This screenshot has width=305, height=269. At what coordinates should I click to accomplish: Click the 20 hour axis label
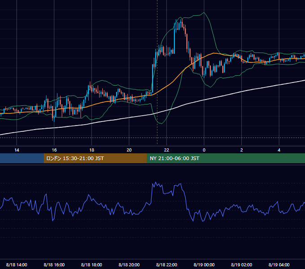pos(129,150)
